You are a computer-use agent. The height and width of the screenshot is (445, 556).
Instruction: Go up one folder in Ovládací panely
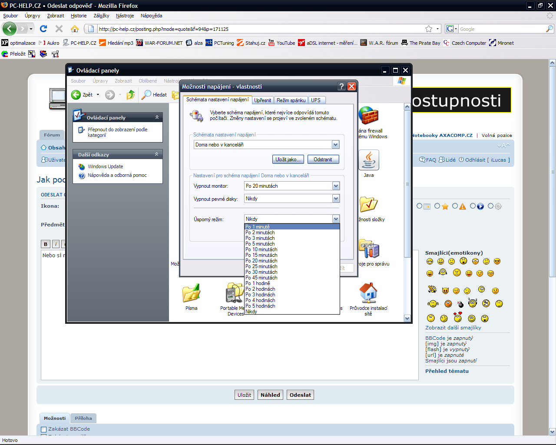click(130, 95)
